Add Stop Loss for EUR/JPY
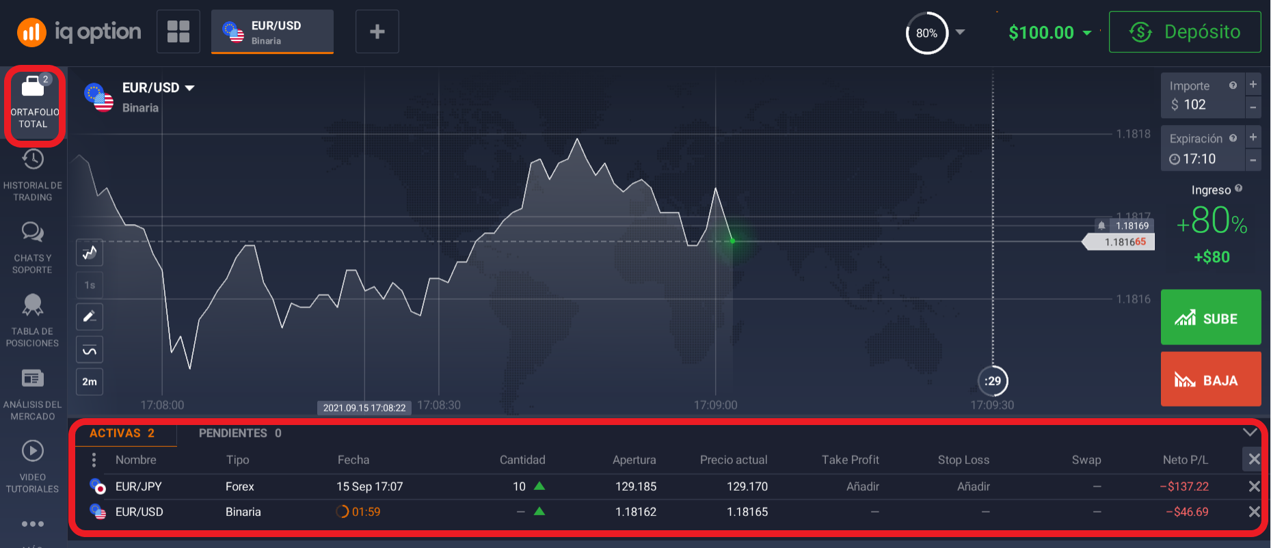 coord(974,487)
